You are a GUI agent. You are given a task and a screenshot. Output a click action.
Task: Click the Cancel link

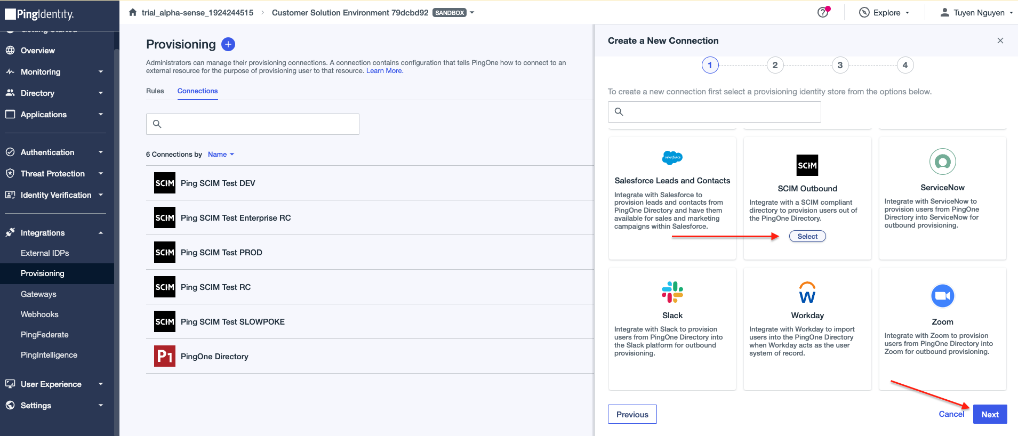[x=951, y=414]
